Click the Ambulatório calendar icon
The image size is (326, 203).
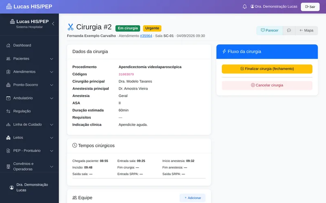(8, 98)
